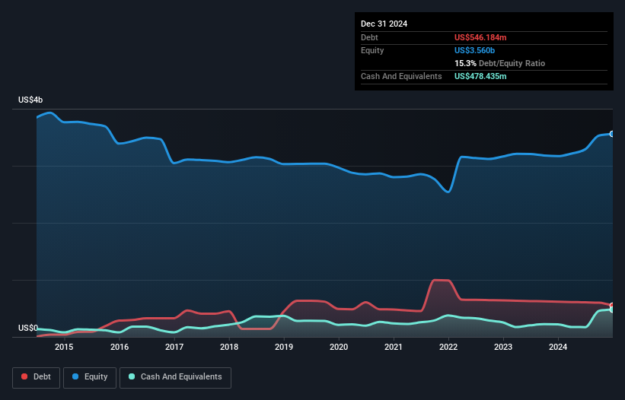Toggle the Cash And Equivalents legend button

[x=175, y=377]
